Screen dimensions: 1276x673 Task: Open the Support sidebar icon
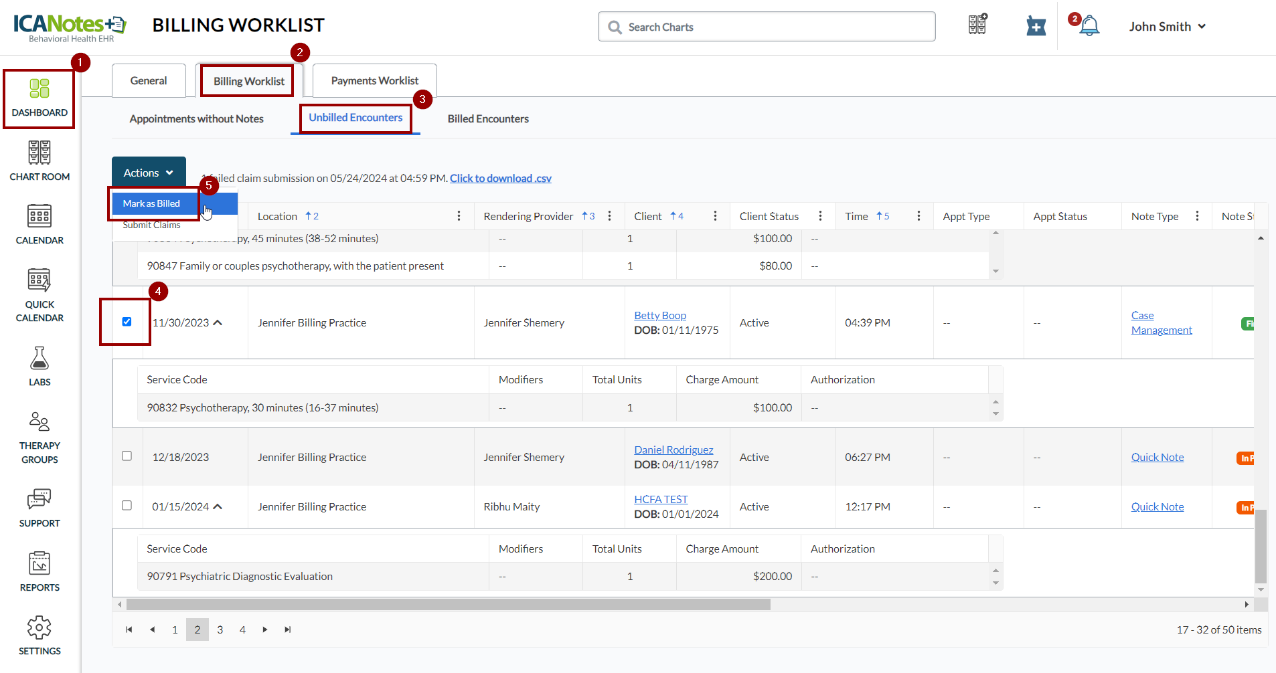(39, 508)
